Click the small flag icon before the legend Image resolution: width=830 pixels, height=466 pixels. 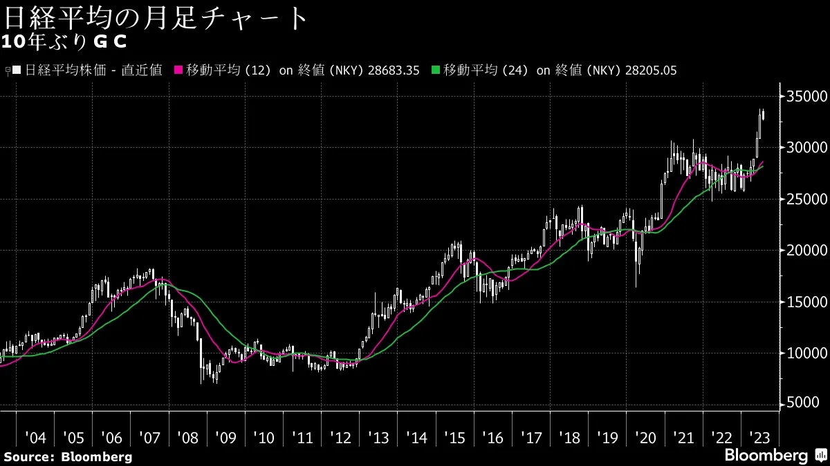[7, 70]
